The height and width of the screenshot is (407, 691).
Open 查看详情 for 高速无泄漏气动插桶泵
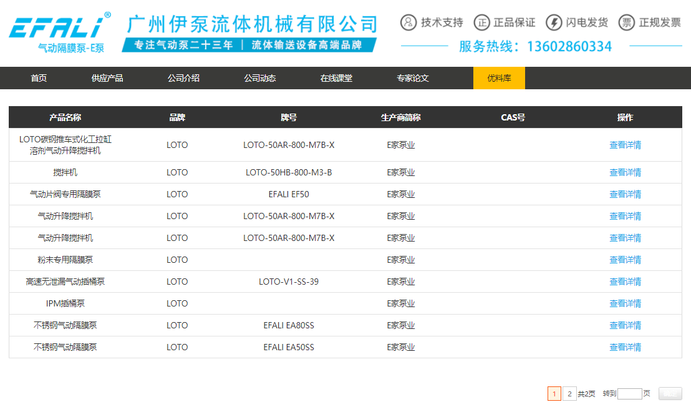coord(625,282)
